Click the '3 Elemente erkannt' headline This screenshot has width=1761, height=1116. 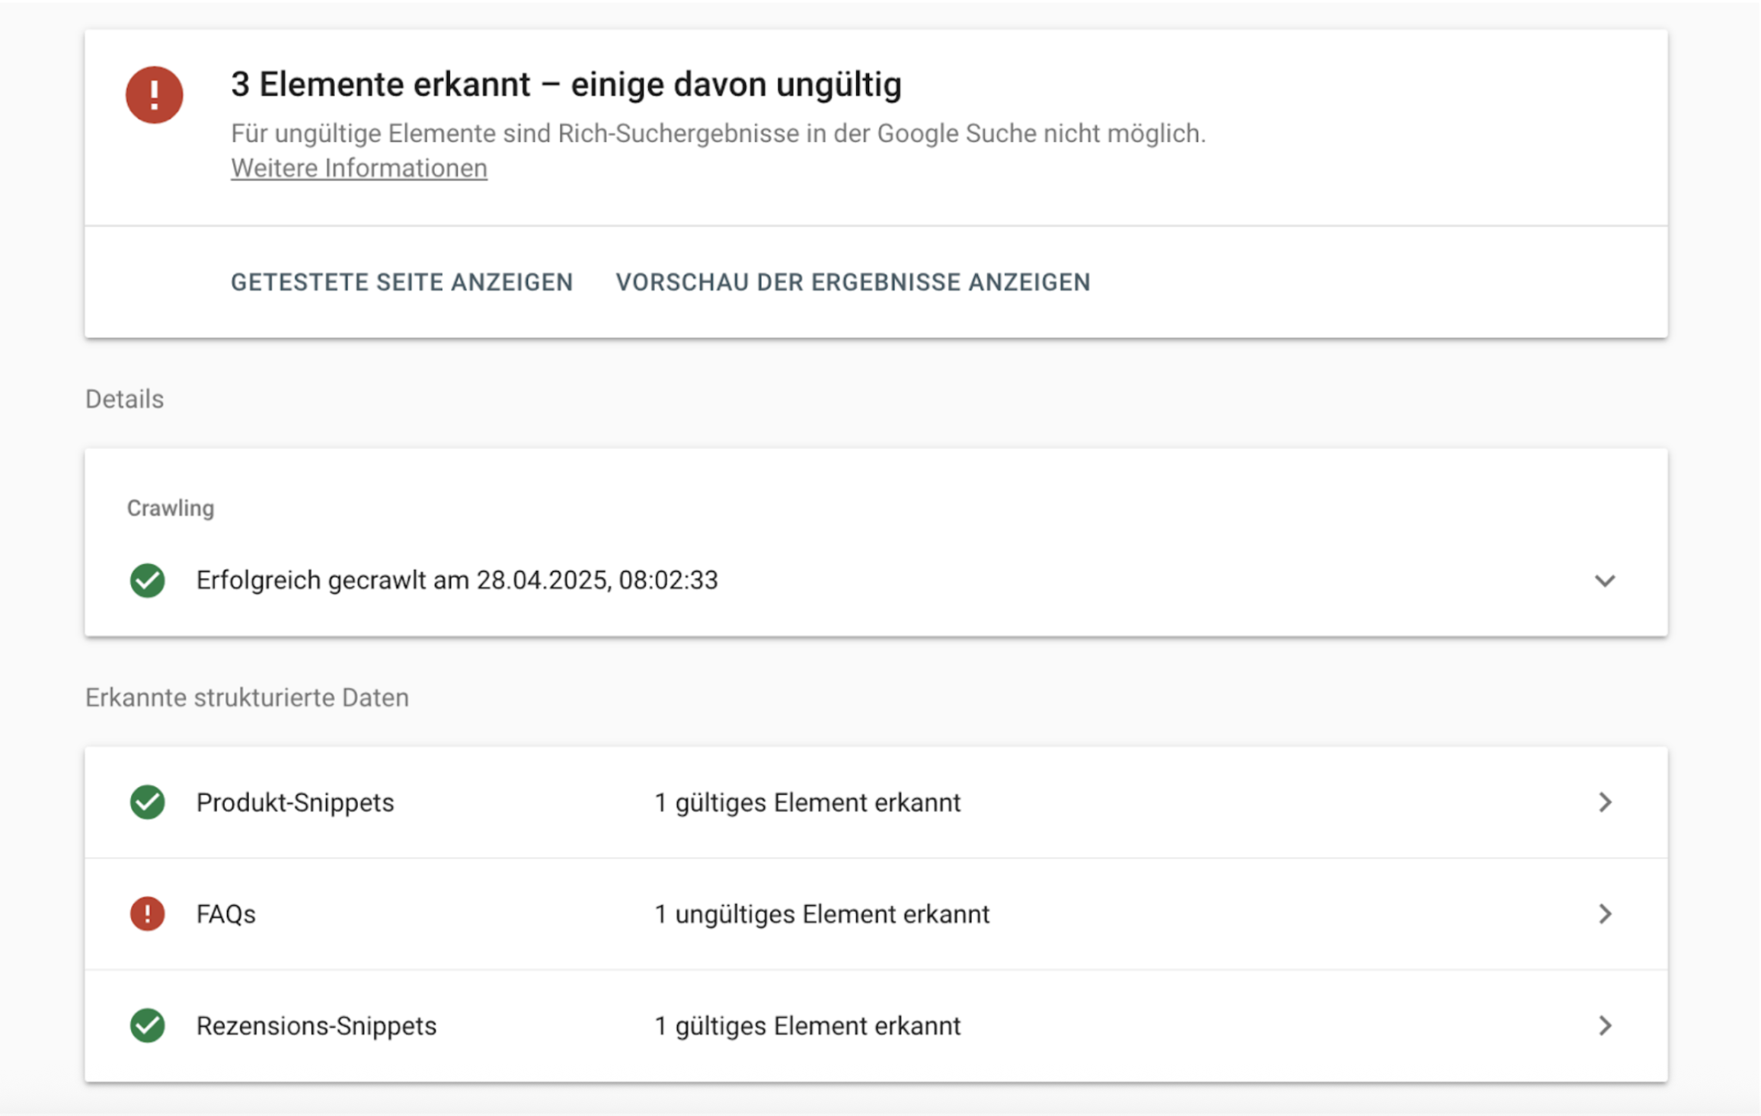pyautogui.click(x=566, y=84)
